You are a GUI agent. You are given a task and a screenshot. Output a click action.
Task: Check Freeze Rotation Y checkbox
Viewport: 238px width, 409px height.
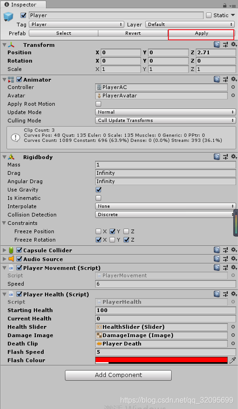[x=112, y=239]
